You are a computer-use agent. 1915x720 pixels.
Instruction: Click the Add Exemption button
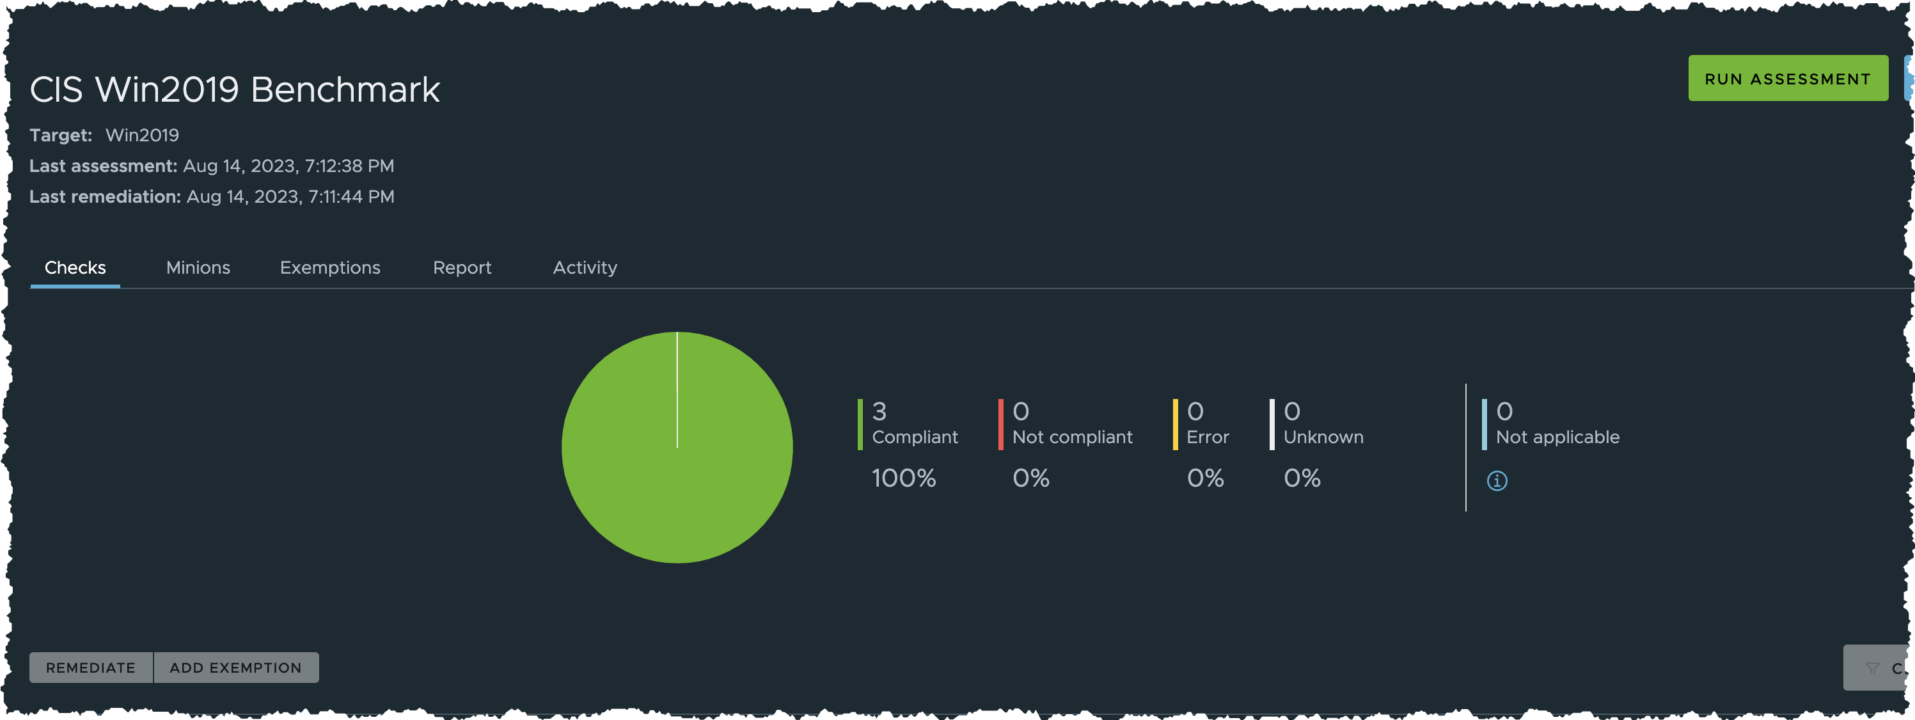click(235, 667)
